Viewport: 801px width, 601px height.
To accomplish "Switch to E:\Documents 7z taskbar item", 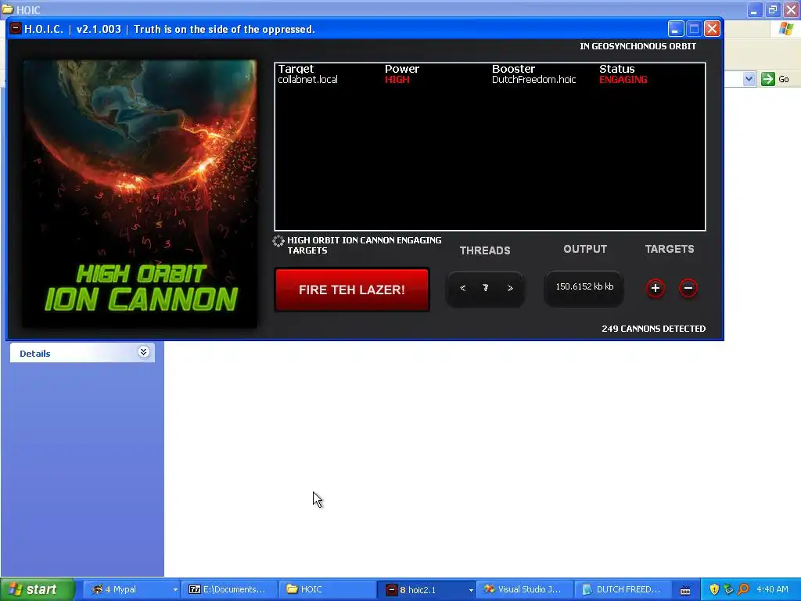I will coord(229,590).
